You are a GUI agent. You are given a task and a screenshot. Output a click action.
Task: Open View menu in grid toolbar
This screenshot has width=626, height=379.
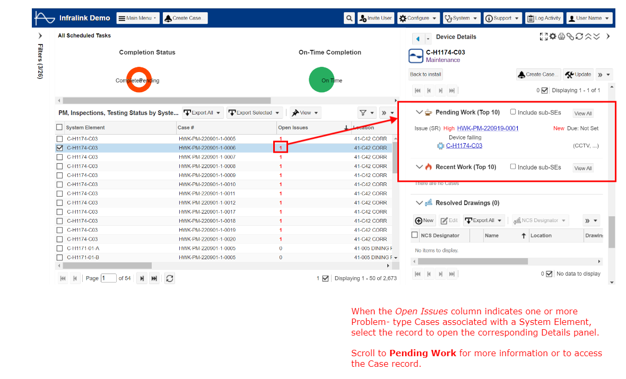305,113
